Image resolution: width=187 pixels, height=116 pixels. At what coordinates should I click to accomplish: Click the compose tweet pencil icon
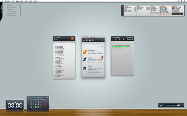pos(102,40)
